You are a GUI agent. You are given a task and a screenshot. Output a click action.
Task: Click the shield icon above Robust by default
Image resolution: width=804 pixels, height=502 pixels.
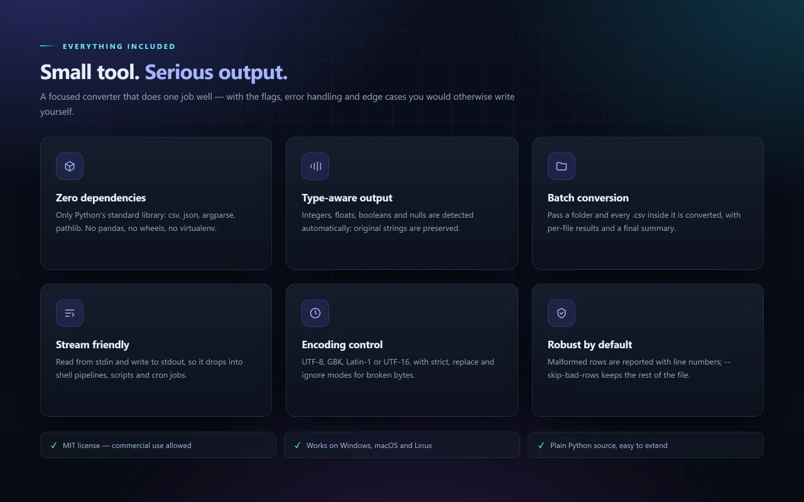click(562, 313)
